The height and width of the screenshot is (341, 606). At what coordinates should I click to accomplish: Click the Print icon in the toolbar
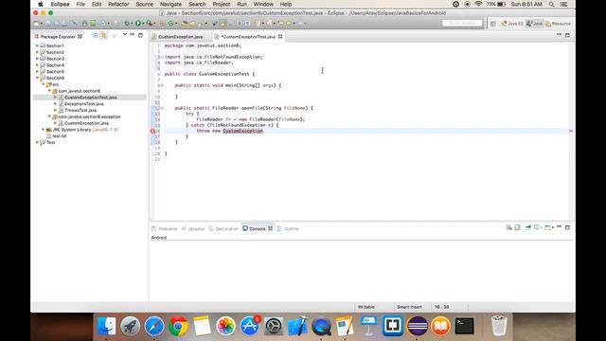[x=64, y=24]
